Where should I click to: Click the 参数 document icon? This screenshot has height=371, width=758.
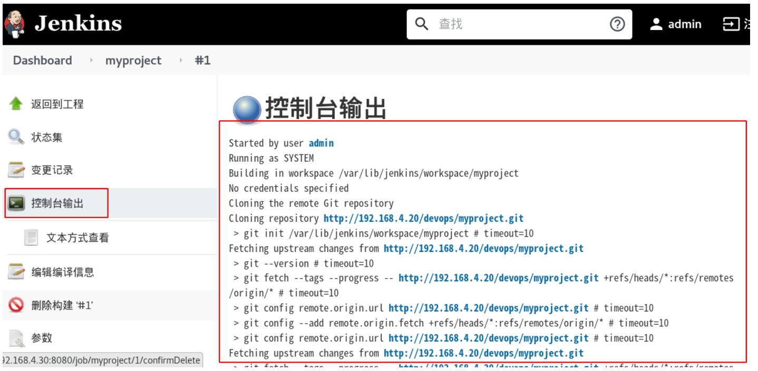[17, 338]
